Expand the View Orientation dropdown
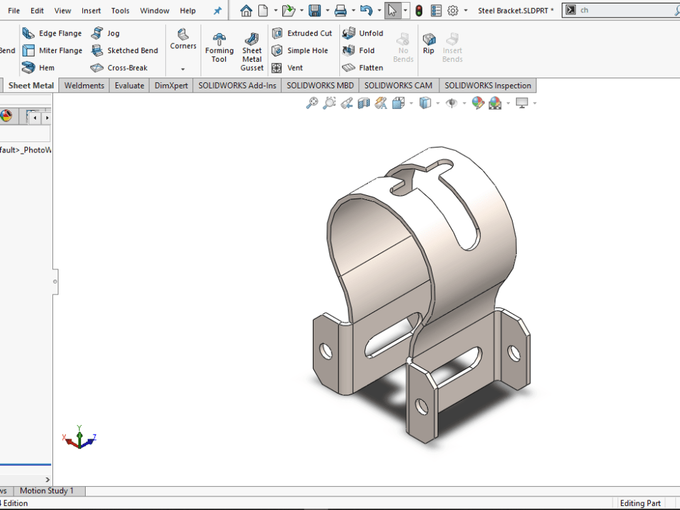This screenshot has width=680, height=510. pyautogui.click(x=411, y=103)
